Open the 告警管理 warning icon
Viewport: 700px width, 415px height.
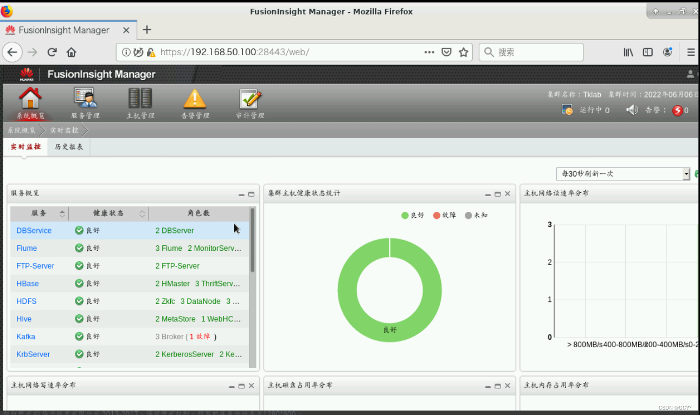[195, 99]
